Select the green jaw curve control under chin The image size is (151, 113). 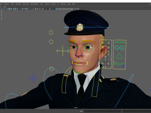pos(78,72)
